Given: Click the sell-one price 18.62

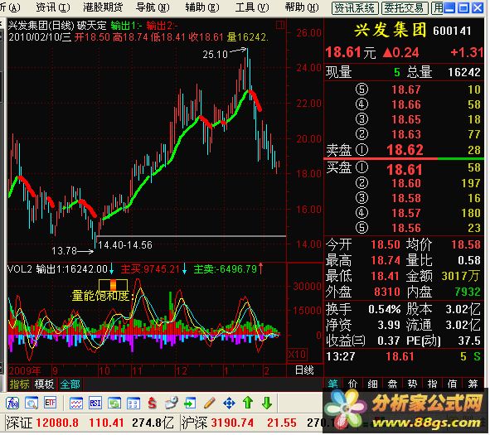Looking at the screenshot, I should coord(405,150).
